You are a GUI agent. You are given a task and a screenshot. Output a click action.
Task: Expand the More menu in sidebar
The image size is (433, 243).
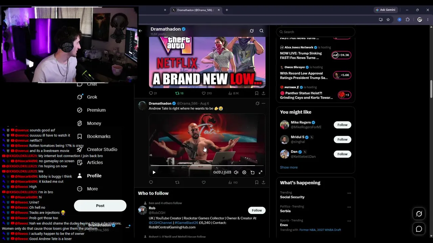87,189
